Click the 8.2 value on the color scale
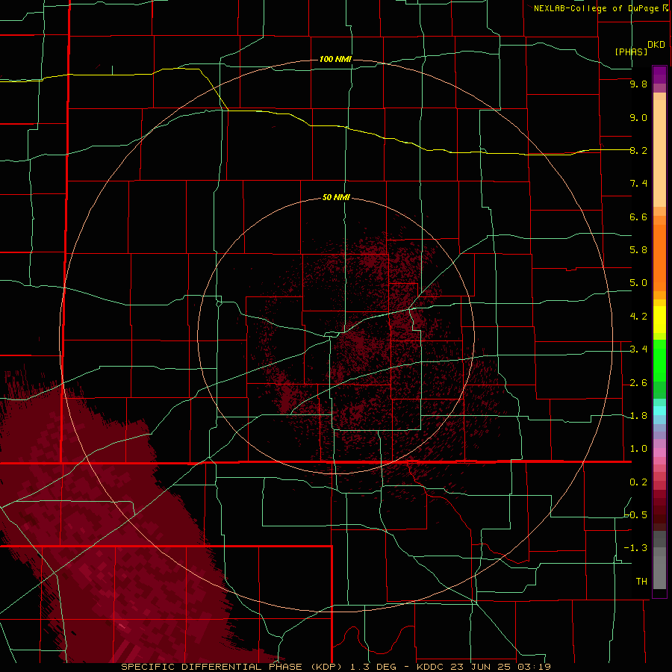This screenshot has height=672, width=672. click(x=638, y=150)
